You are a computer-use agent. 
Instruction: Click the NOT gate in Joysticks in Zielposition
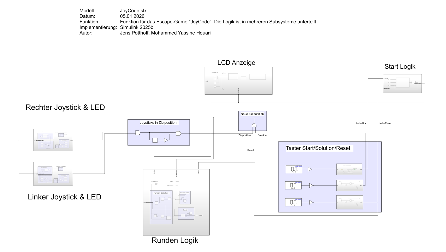(166, 140)
